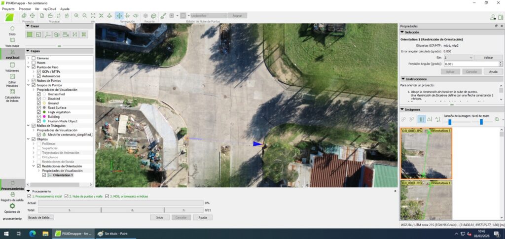Open the rayCloud menu
Viewport: 505px width, 239px height.
pyautogui.click(x=49, y=9)
